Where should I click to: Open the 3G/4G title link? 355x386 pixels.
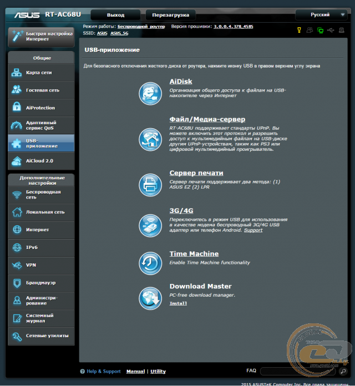pos(181,211)
